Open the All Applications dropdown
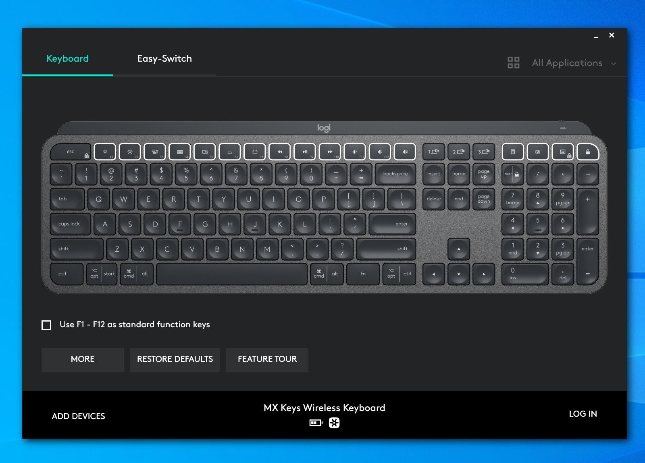This screenshot has height=463, width=645. tap(574, 63)
